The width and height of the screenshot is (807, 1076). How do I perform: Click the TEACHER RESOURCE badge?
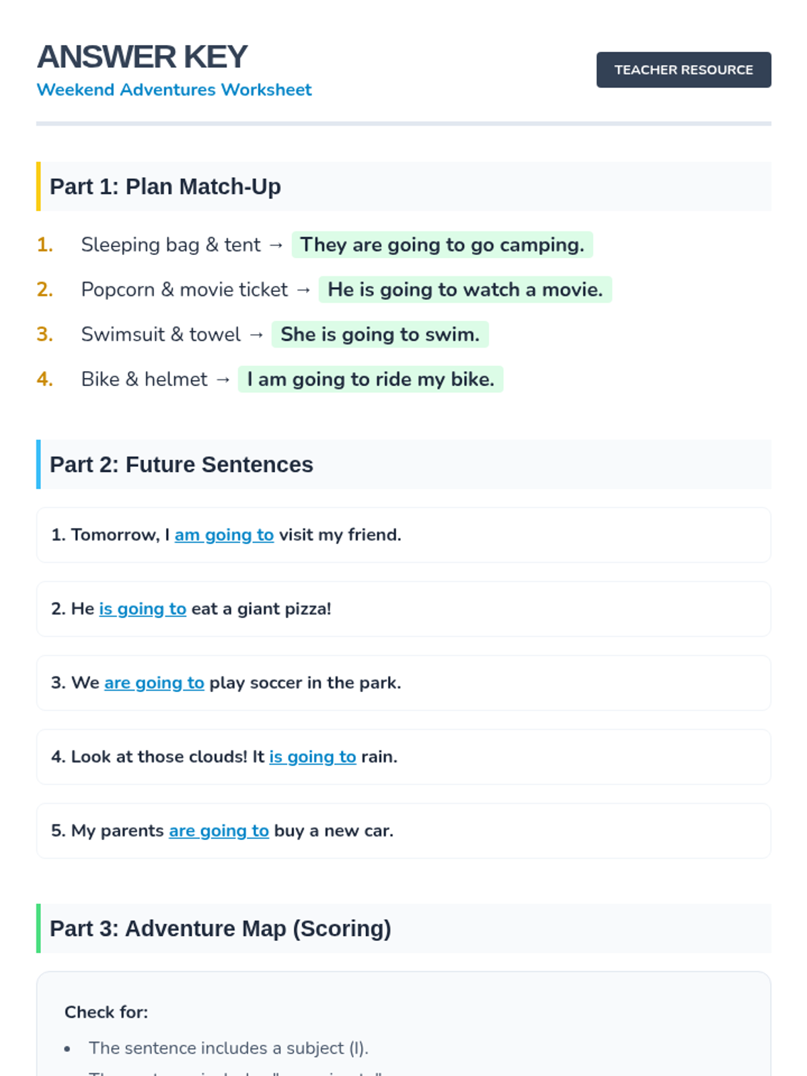point(683,70)
